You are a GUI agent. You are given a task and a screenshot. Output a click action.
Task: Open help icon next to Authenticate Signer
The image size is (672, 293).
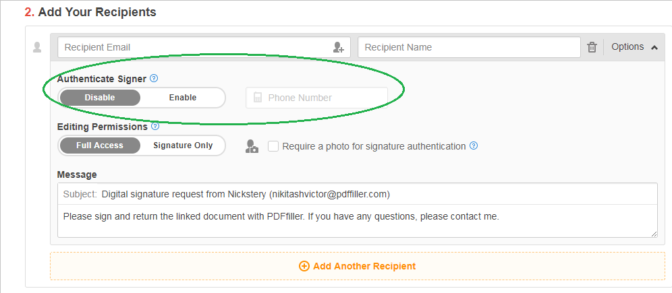pyautogui.click(x=155, y=78)
